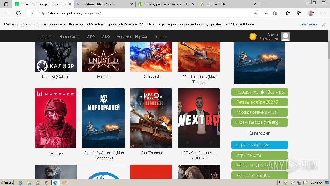Close the Скачать игры tab
Screen dimensions: 330x186
[70, 4]
